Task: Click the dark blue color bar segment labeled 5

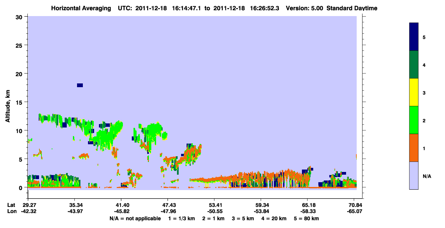Action: (x=414, y=37)
